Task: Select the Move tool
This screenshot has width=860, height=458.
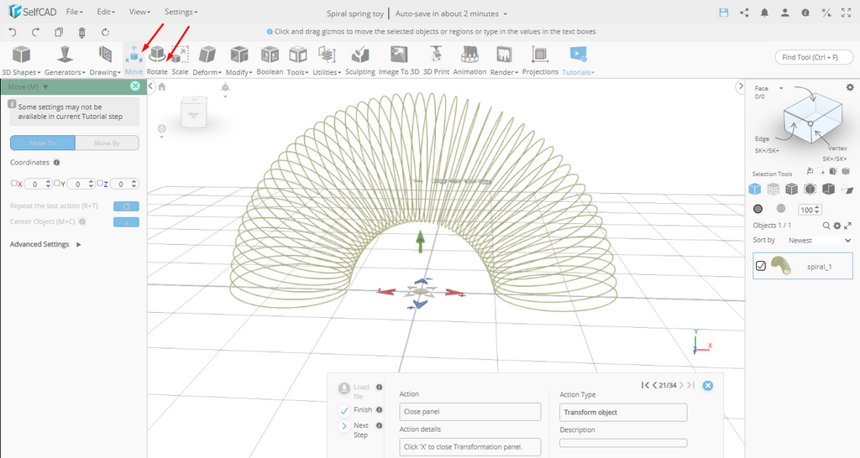Action: [x=134, y=60]
